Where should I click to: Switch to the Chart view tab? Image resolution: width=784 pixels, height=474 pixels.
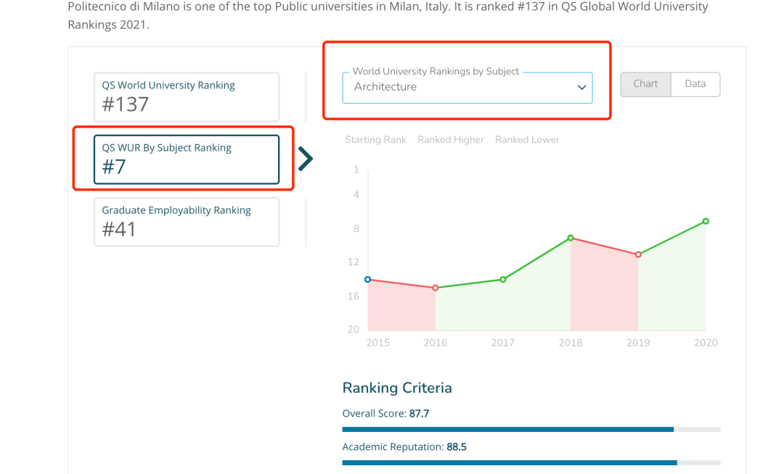[645, 84]
